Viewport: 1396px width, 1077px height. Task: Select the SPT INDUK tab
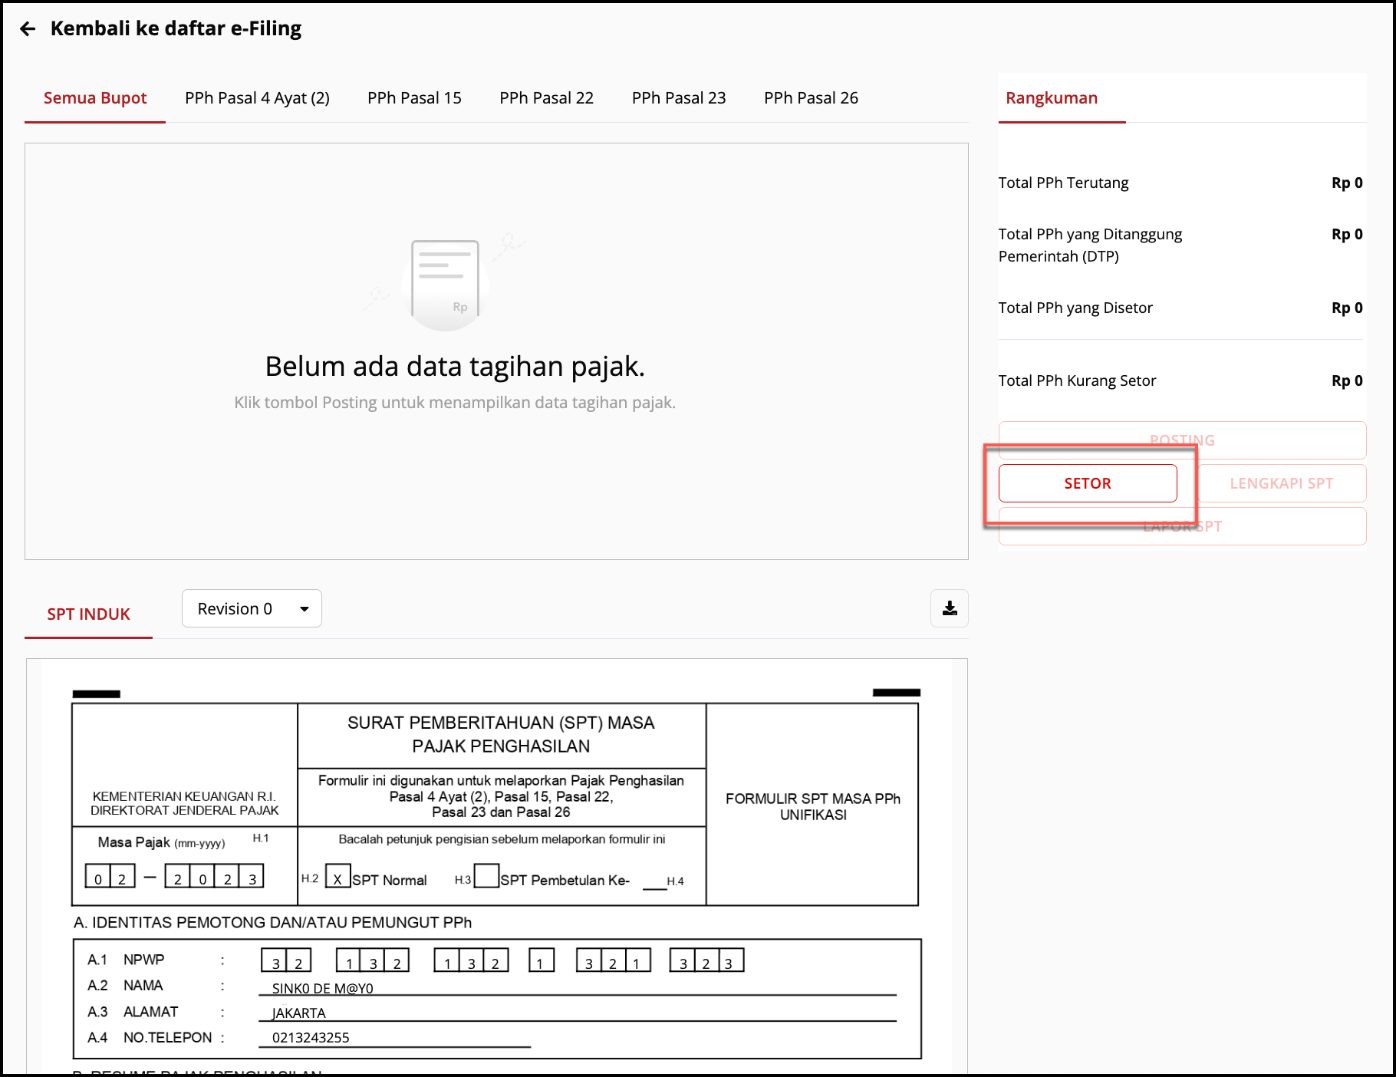point(88,614)
